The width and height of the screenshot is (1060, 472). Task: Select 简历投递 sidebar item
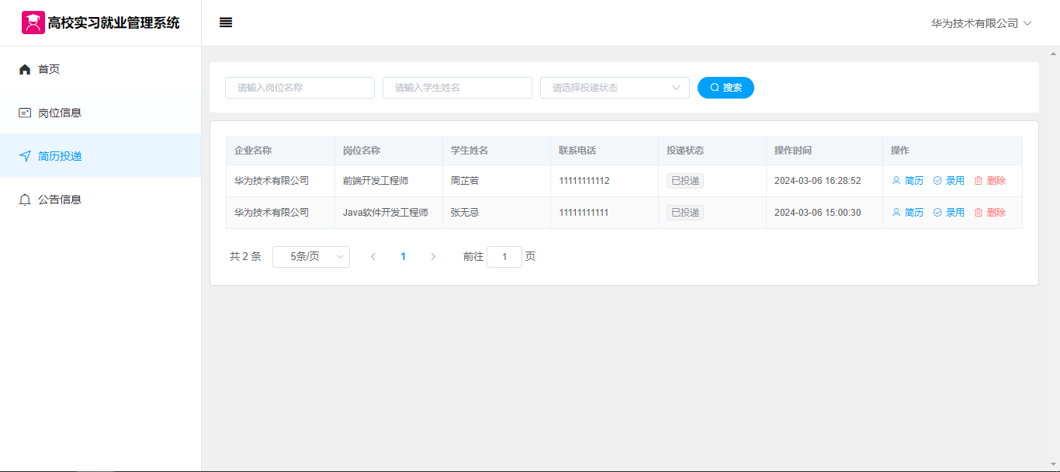[x=60, y=156]
